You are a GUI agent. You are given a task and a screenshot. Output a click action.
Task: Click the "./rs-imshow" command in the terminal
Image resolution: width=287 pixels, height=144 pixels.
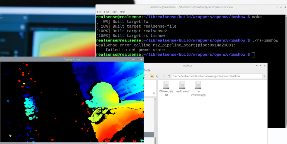pyautogui.click(x=265, y=40)
